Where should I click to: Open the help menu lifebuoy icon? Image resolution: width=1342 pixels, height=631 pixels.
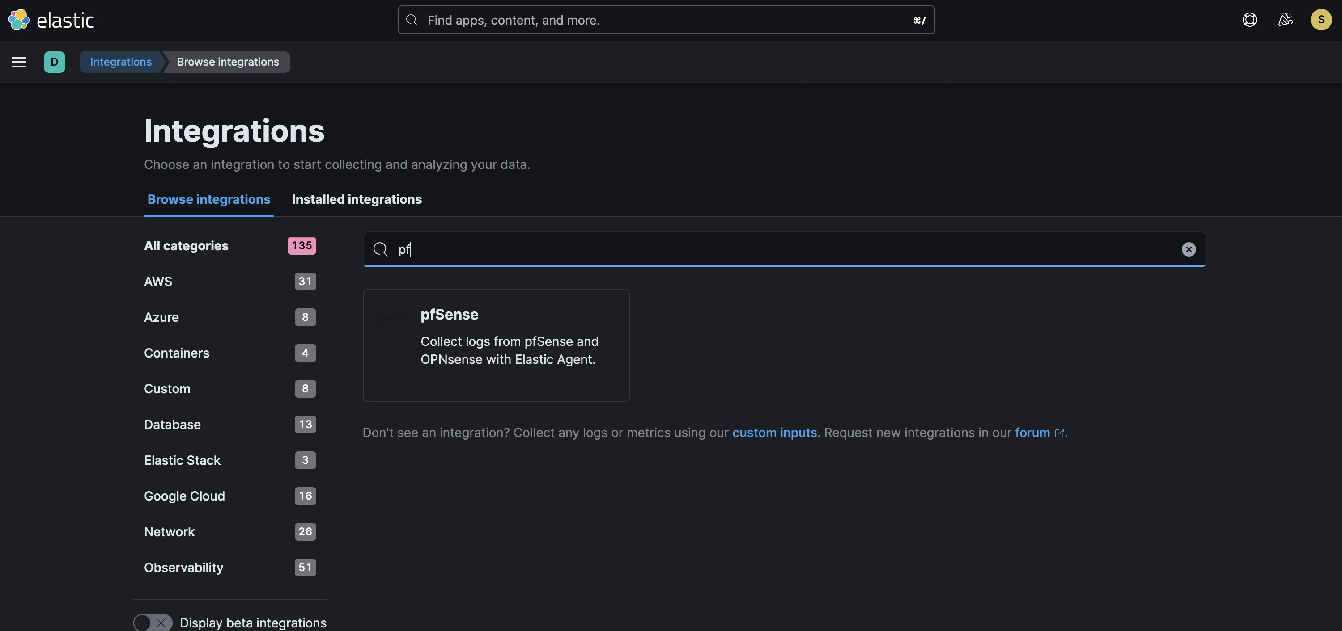(x=1249, y=20)
